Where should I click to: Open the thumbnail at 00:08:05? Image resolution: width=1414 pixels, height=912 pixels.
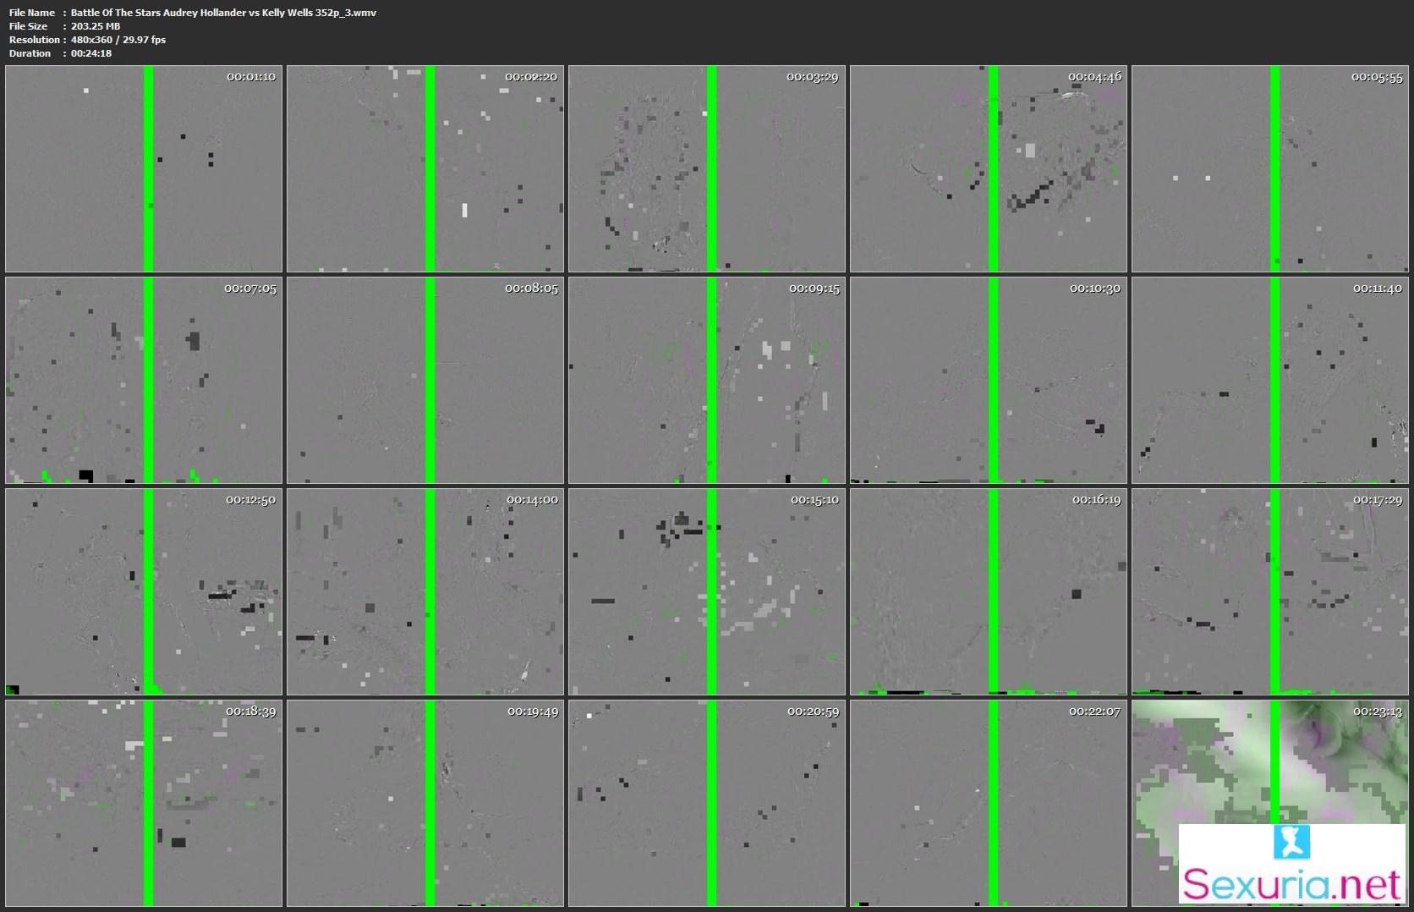click(x=425, y=380)
